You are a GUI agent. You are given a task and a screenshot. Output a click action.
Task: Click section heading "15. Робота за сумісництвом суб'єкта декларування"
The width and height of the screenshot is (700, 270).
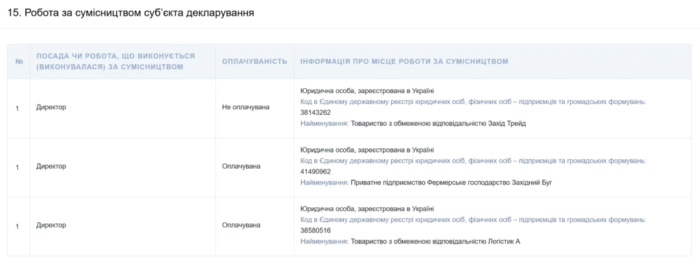click(131, 13)
